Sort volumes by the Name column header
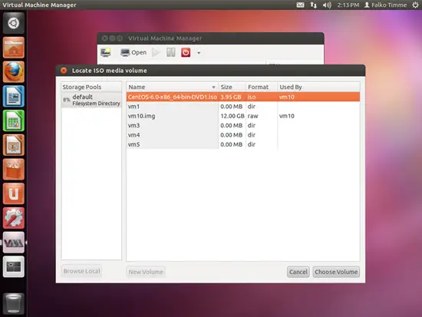 pos(172,87)
